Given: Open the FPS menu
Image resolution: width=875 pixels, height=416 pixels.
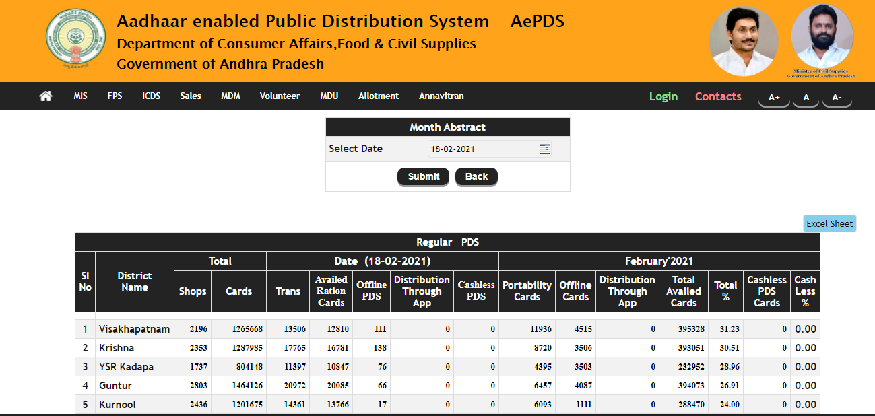Looking at the screenshot, I should click(115, 96).
